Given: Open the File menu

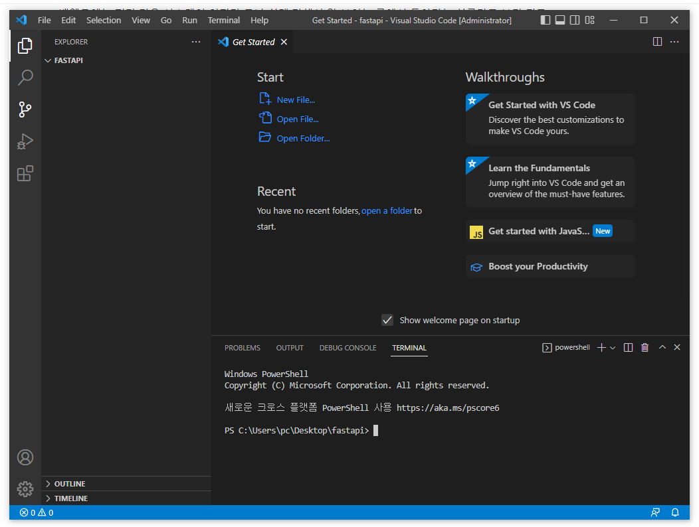Looking at the screenshot, I should [44, 20].
